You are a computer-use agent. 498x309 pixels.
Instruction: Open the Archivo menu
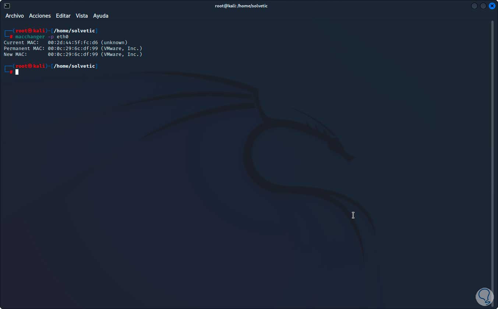pos(15,16)
